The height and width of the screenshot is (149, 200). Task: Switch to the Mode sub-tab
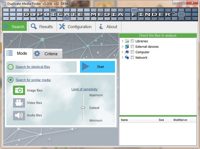click(19, 53)
